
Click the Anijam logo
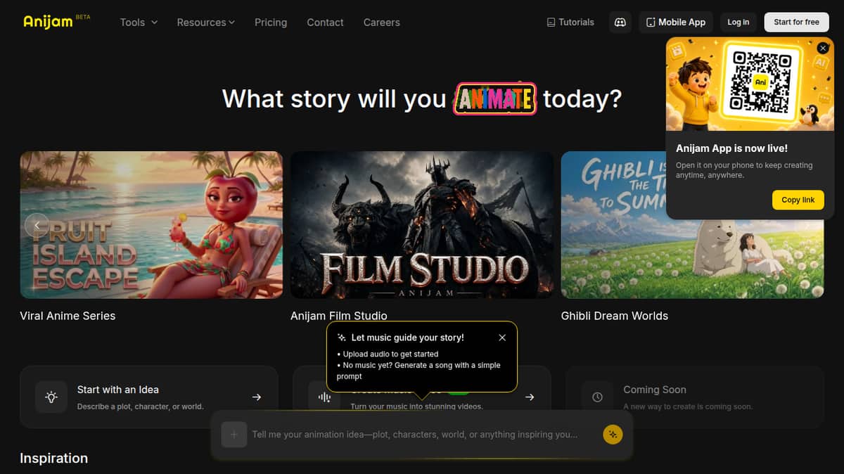[49, 22]
